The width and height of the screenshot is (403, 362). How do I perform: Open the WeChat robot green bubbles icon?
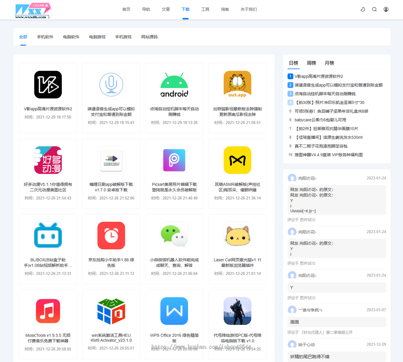(x=174, y=236)
